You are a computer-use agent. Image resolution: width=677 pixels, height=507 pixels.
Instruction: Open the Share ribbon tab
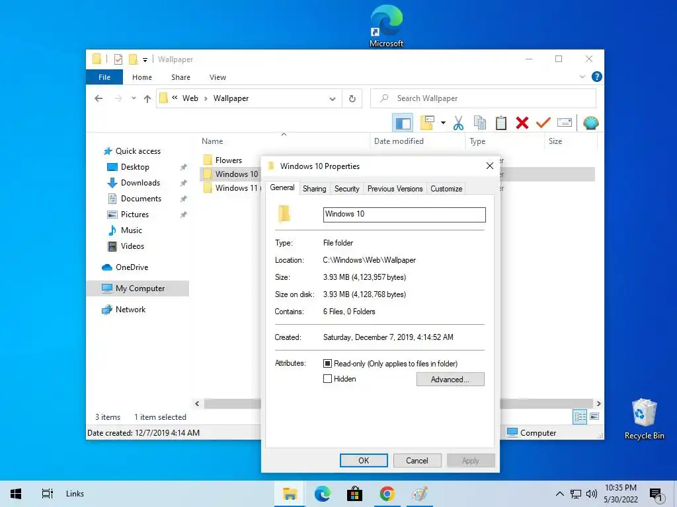point(180,77)
